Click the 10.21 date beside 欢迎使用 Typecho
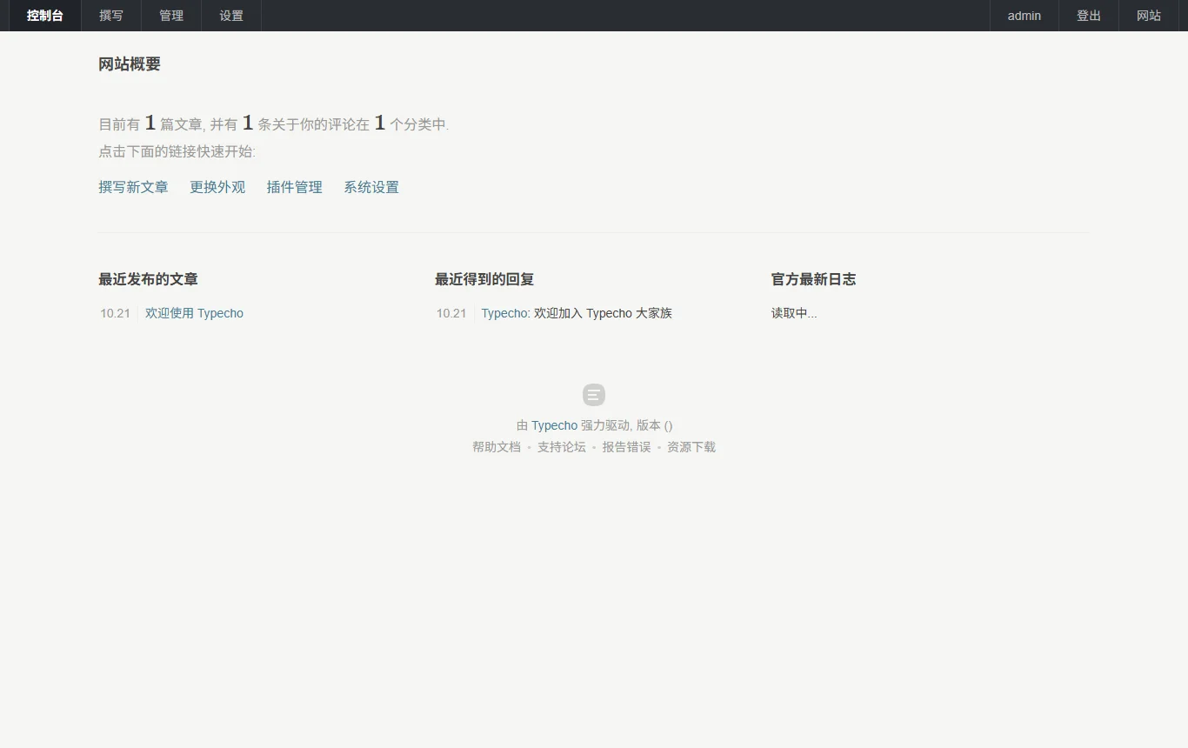Screen dimensions: 1188x748 (115, 313)
